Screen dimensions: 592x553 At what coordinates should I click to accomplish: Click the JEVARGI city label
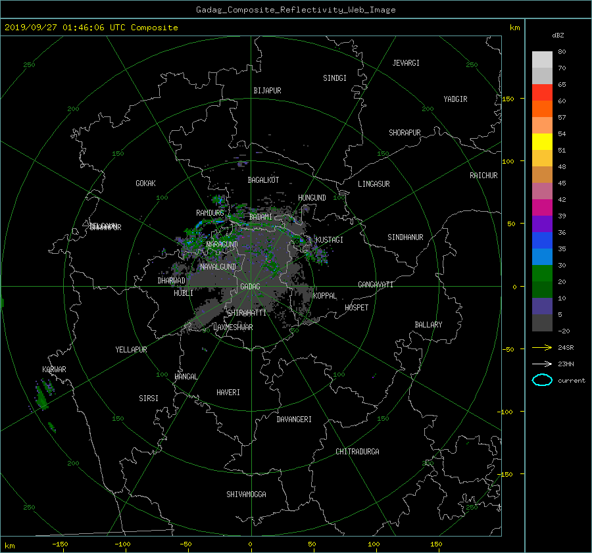(406, 63)
